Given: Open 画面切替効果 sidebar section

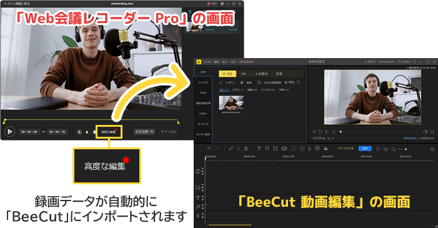Looking at the screenshot, I should click(203, 103).
